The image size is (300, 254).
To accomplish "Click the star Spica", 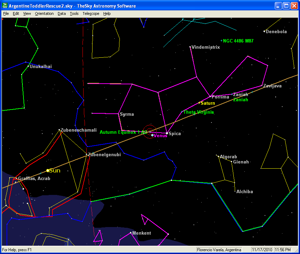I will pos(167,133).
